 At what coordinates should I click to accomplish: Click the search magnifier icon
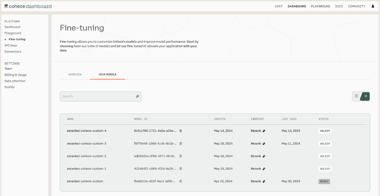tap(137, 97)
